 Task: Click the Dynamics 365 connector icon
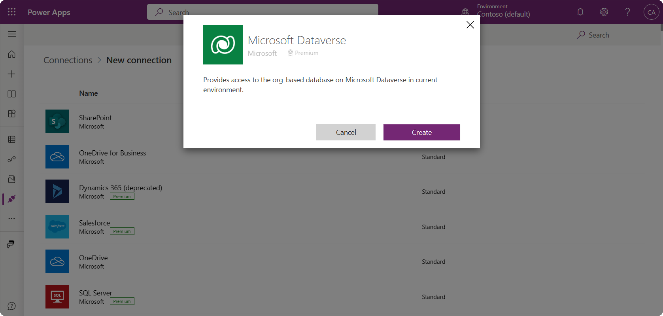click(57, 191)
